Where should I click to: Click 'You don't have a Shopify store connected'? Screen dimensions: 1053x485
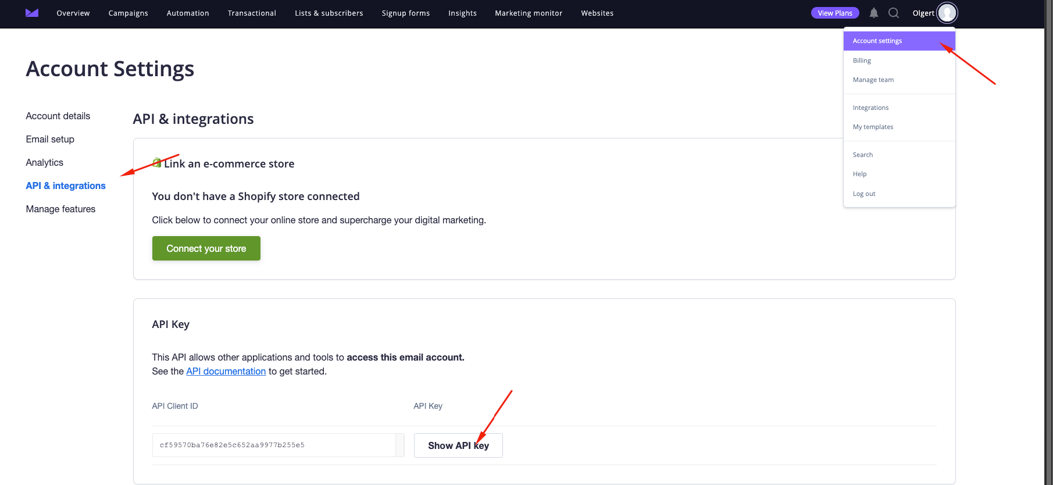pos(256,197)
